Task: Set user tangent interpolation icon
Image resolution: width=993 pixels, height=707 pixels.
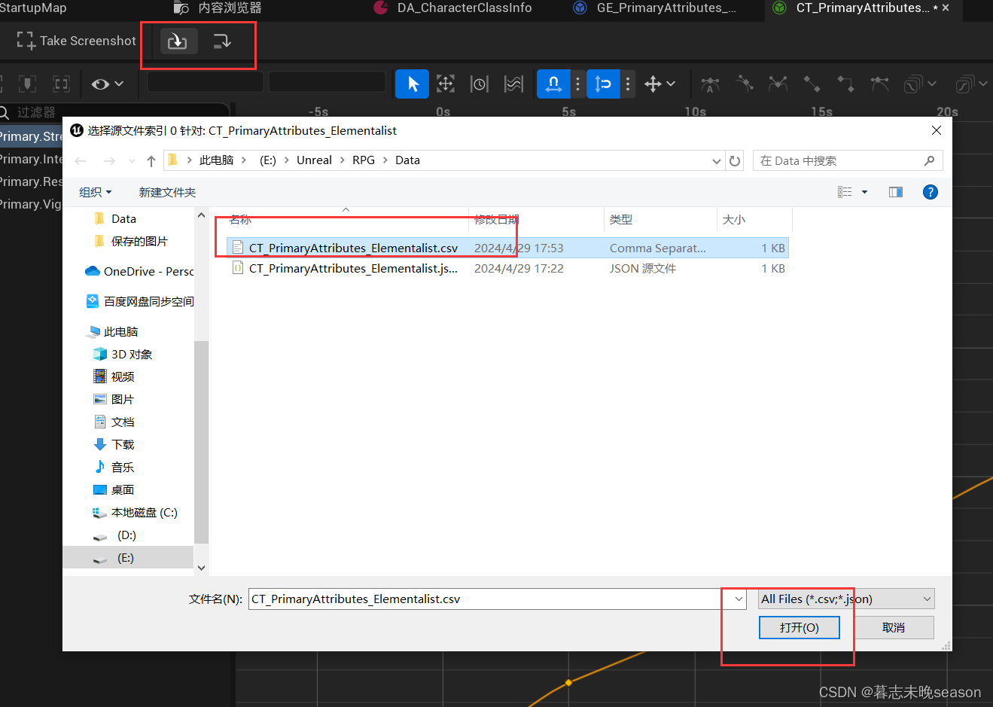Action: tap(744, 84)
